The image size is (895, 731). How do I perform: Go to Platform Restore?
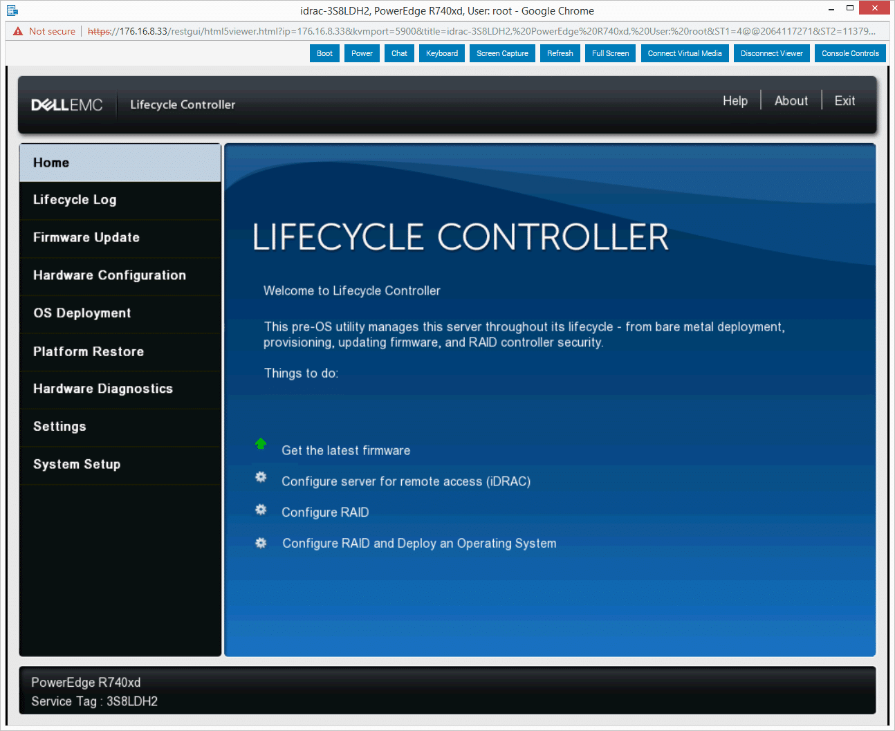[120, 351]
